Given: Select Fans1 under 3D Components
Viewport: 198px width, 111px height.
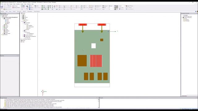Looking at the screenshot, I should click(x=7, y=20).
